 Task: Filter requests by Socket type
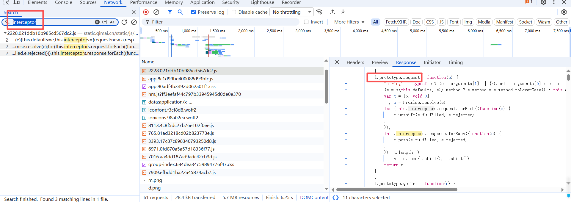tap(525, 22)
